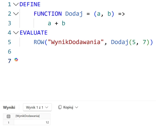Click the copy icon beside Kopiuj

coord(60,107)
